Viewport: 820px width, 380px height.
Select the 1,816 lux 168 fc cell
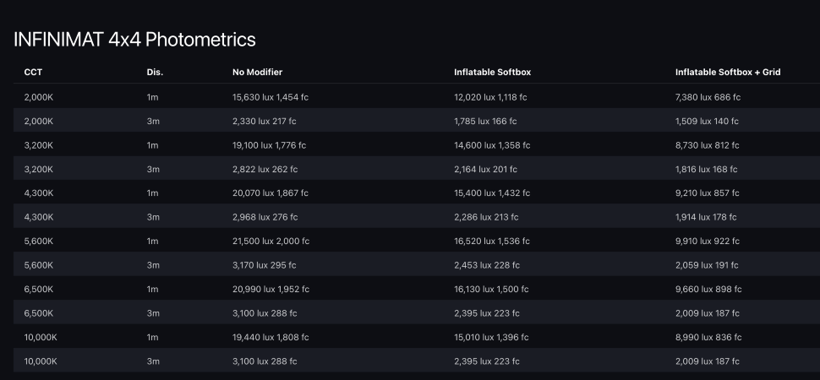tap(707, 169)
